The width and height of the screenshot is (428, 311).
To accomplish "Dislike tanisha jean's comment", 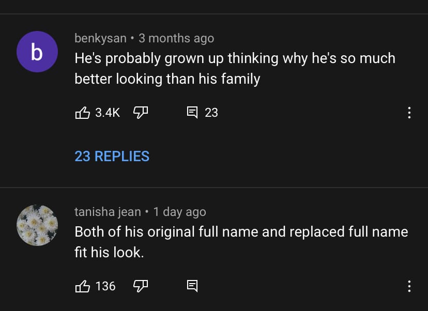I will tap(141, 286).
